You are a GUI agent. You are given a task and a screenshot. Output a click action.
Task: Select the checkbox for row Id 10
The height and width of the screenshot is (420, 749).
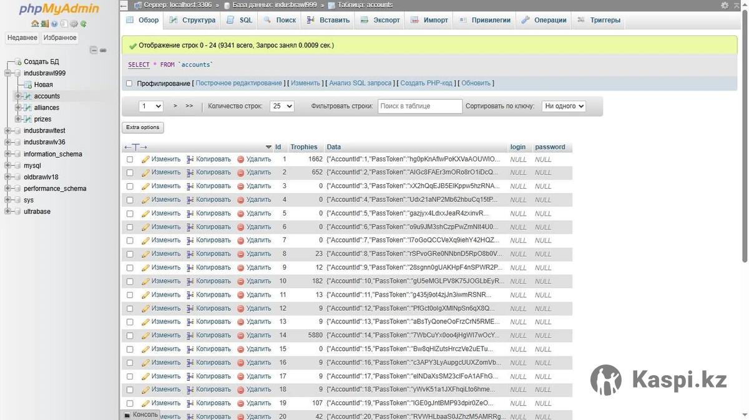click(x=130, y=282)
